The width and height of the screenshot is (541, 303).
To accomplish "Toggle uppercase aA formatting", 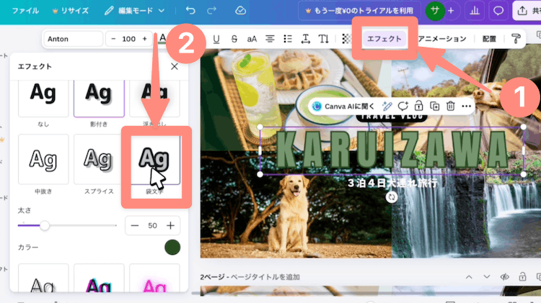I will (252, 39).
